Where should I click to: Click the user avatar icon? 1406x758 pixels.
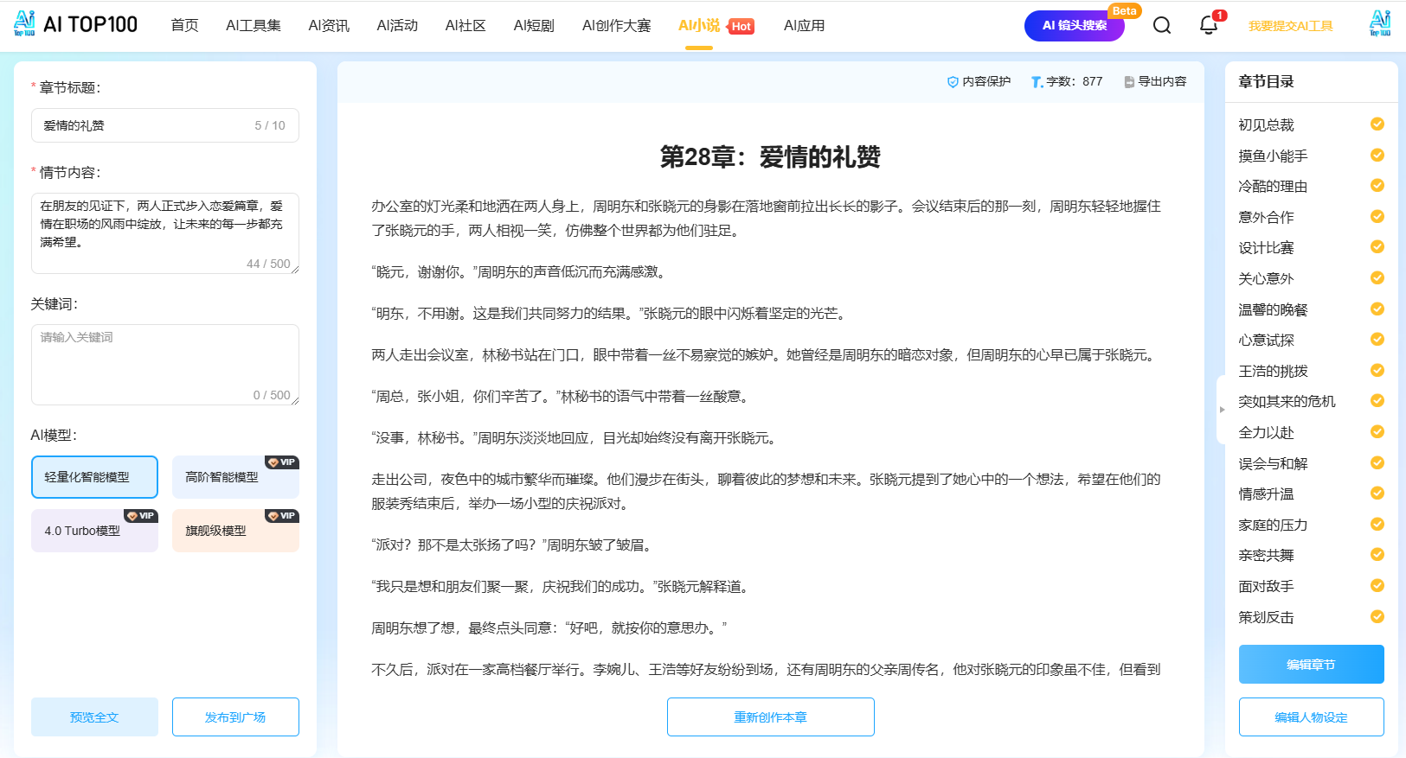pyautogui.click(x=1380, y=23)
